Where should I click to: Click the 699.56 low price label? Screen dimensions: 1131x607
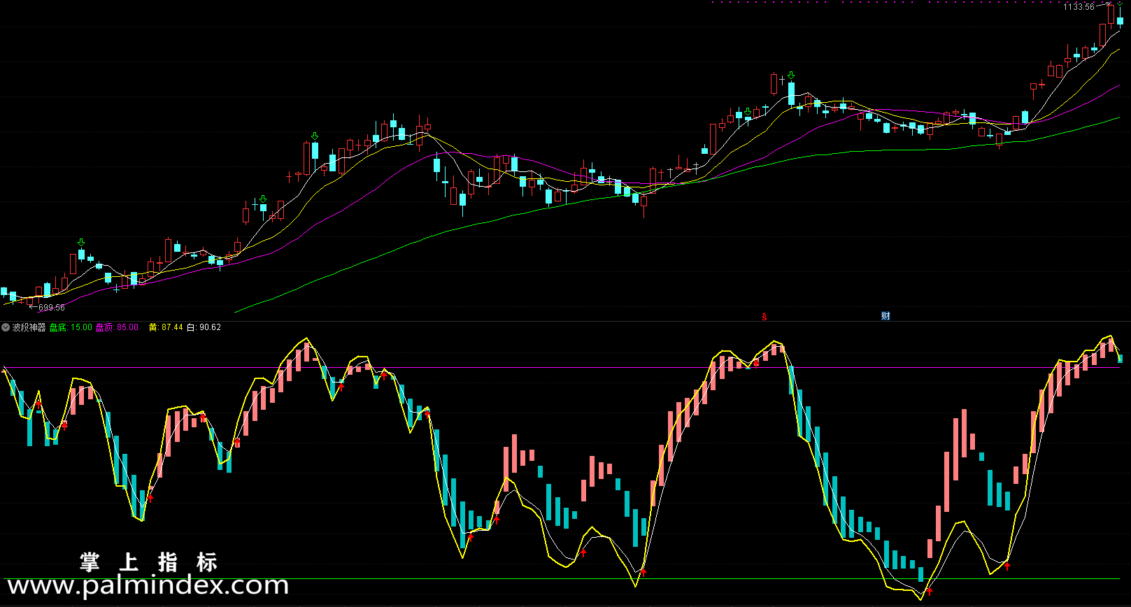(52, 308)
